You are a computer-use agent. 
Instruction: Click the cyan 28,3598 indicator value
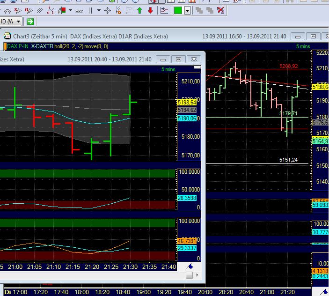coord(187,198)
